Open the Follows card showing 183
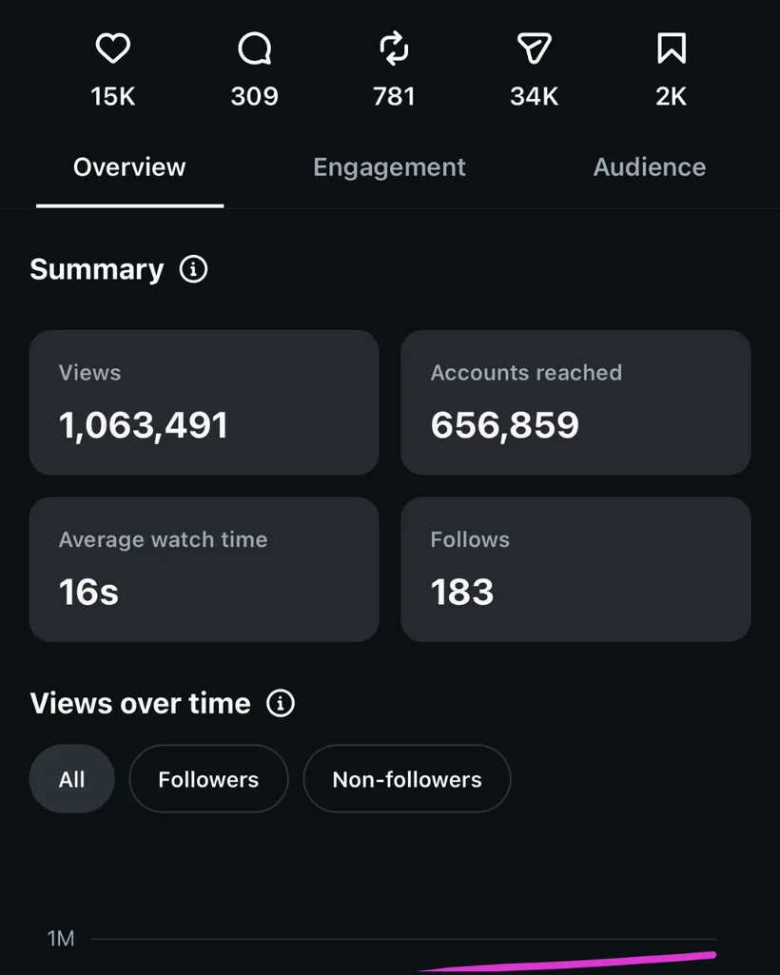The width and height of the screenshot is (780, 975). (575, 569)
